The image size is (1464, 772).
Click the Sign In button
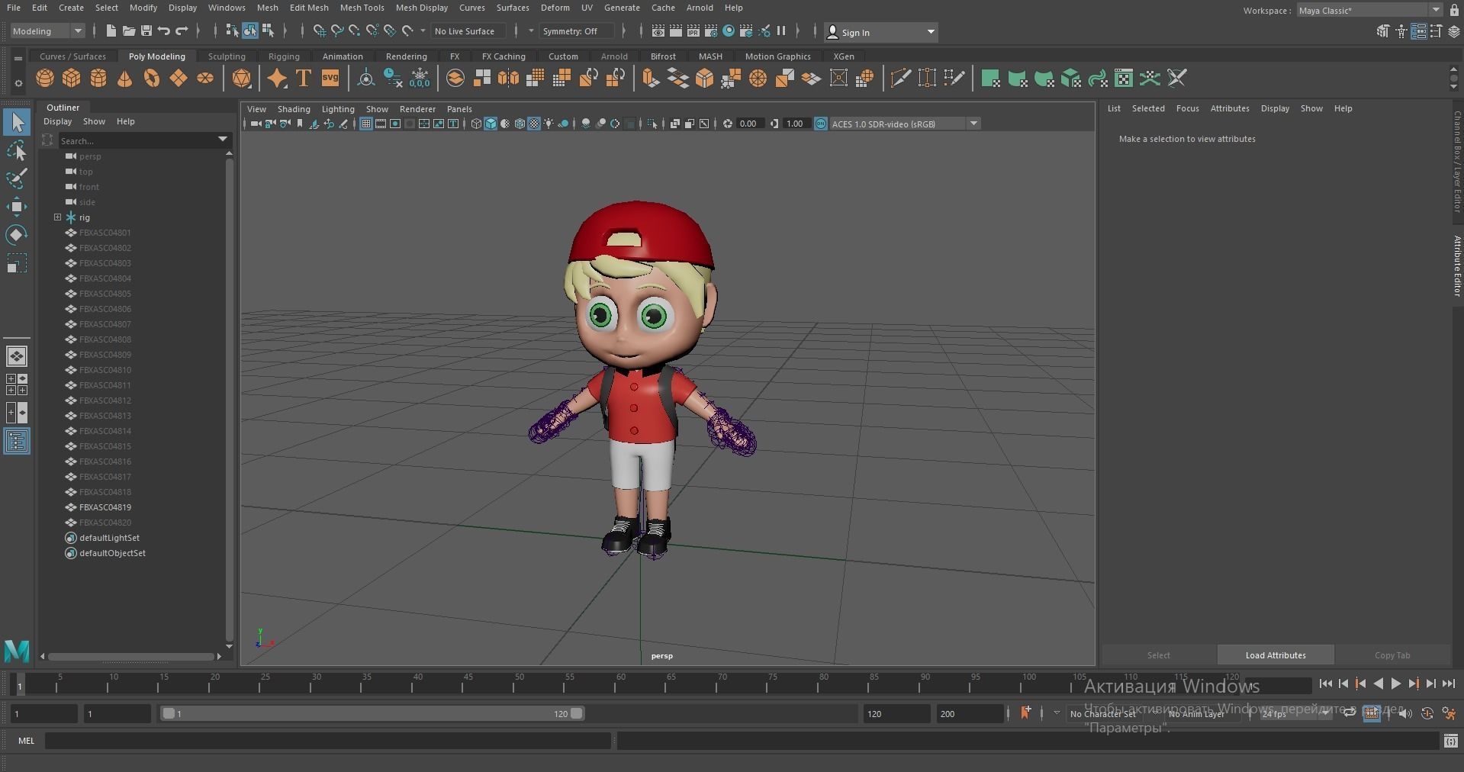pos(855,32)
